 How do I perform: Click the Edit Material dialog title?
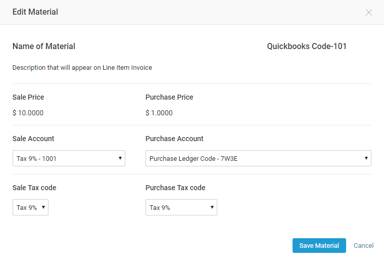pos(35,12)
